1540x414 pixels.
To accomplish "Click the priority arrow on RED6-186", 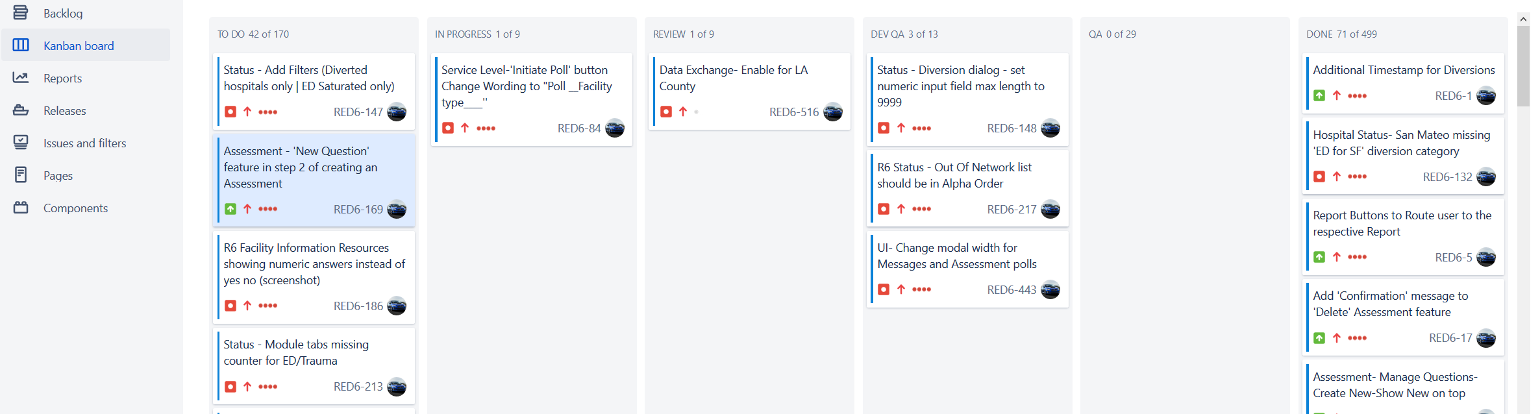I will [x=247, y=306].
